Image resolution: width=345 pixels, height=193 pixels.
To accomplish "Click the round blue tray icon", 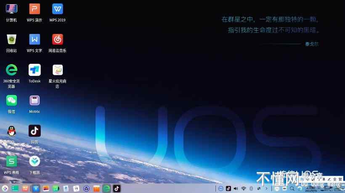I will pyautogui.click(x=221, y=188).
